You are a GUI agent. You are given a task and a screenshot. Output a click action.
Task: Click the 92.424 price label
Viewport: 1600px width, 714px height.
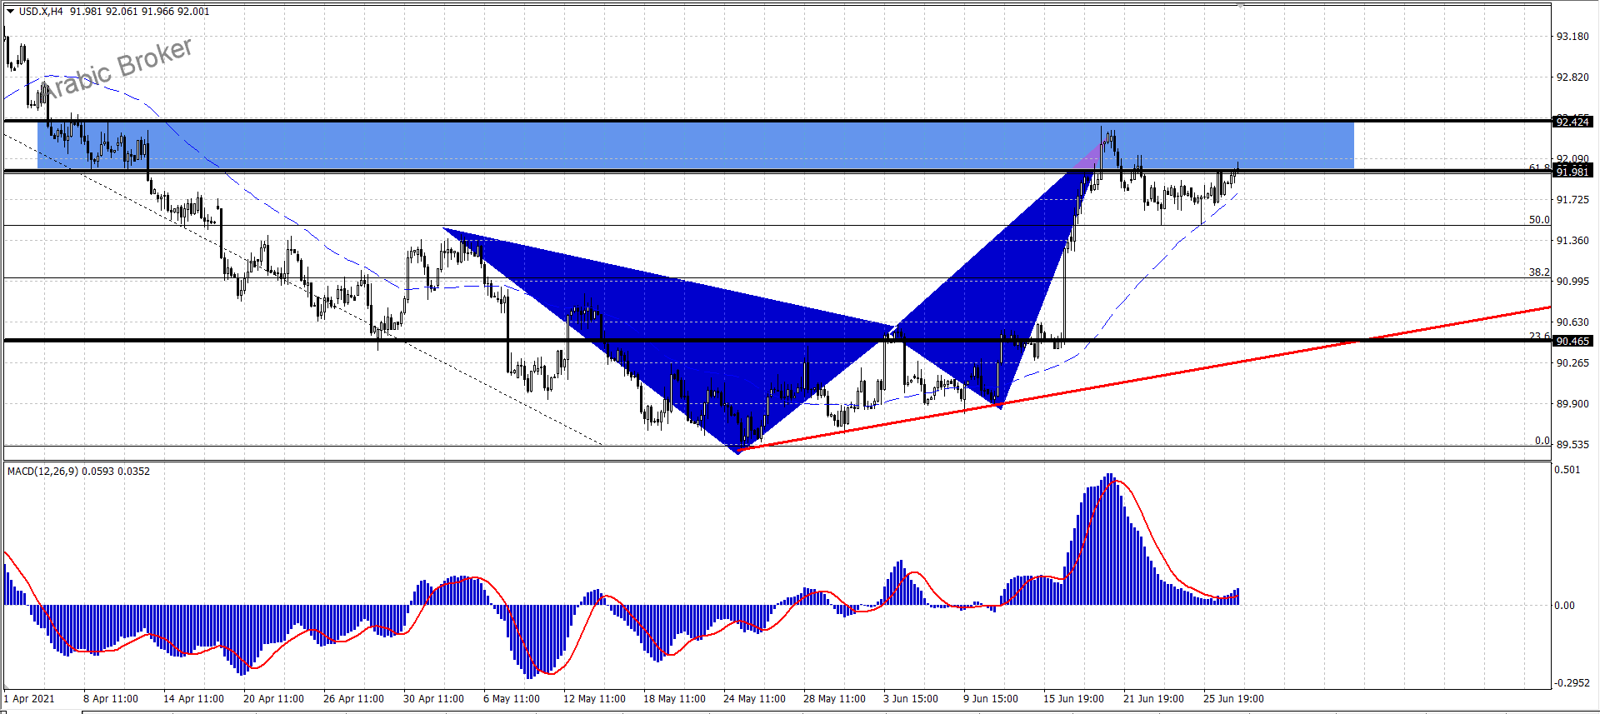1572,122
